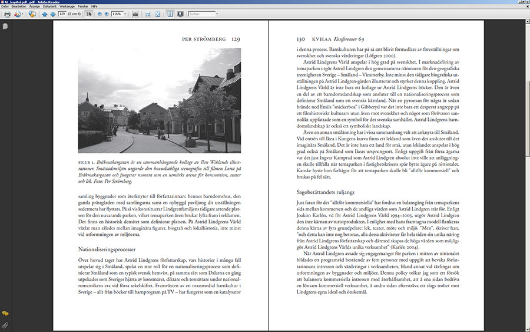Screen dimensions: 530x332
Task: Click the Suchen search field
Action: click(x=202, y=14)
